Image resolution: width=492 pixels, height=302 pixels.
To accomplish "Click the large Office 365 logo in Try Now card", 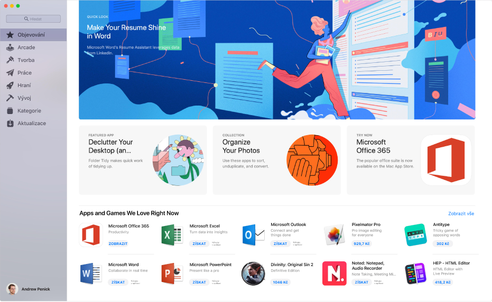I will (446, 160).
